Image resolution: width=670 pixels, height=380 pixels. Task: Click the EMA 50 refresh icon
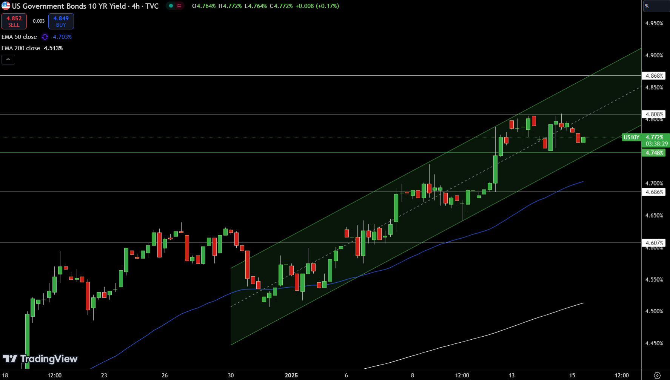45,37
